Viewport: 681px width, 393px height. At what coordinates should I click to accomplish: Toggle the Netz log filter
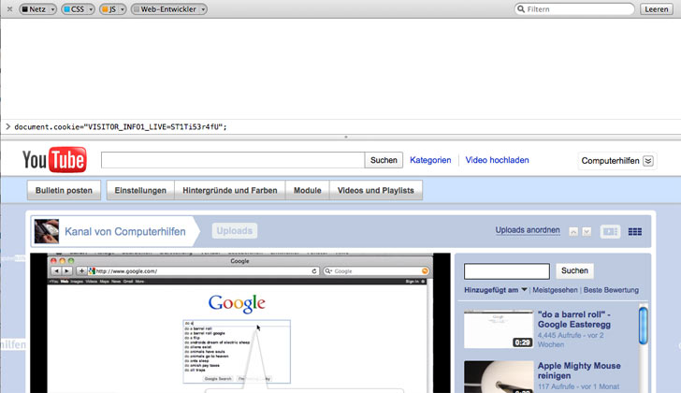pyautogui.click(x=34, y=9)
